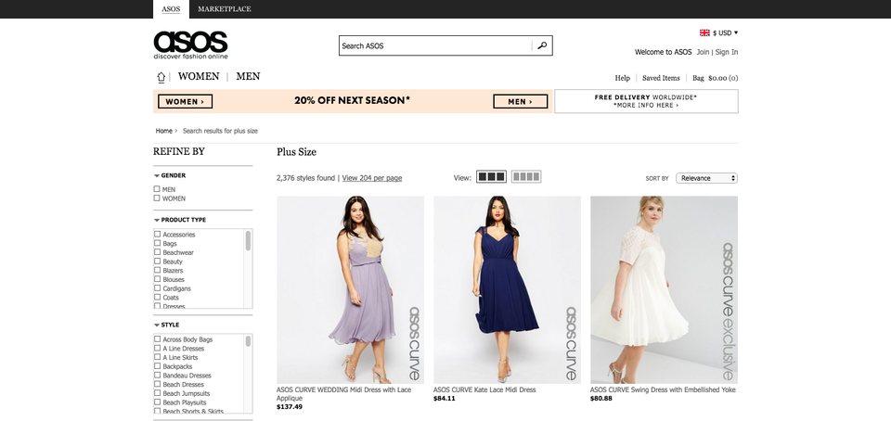Open the MEN main menu
Image resolution: width=891 pixels, height=421 pixels.
[x=248, y=77]
